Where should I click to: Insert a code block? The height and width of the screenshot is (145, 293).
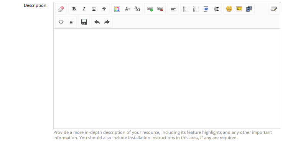pos(61,22)
